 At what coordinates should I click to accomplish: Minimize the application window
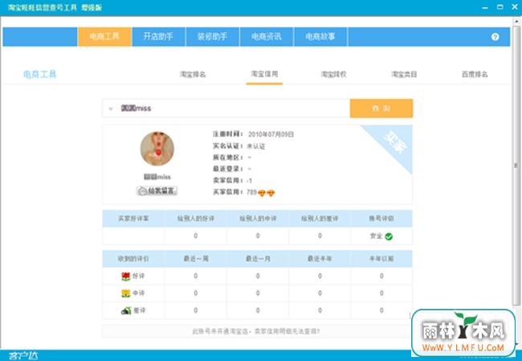[485, 7]
